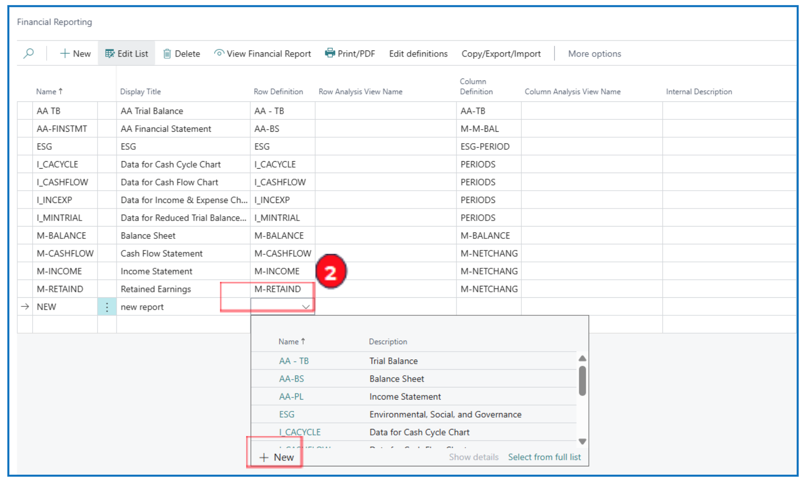806x484 pixels.
Task: Open the Edit definitions menu
Action: [418, 53]
